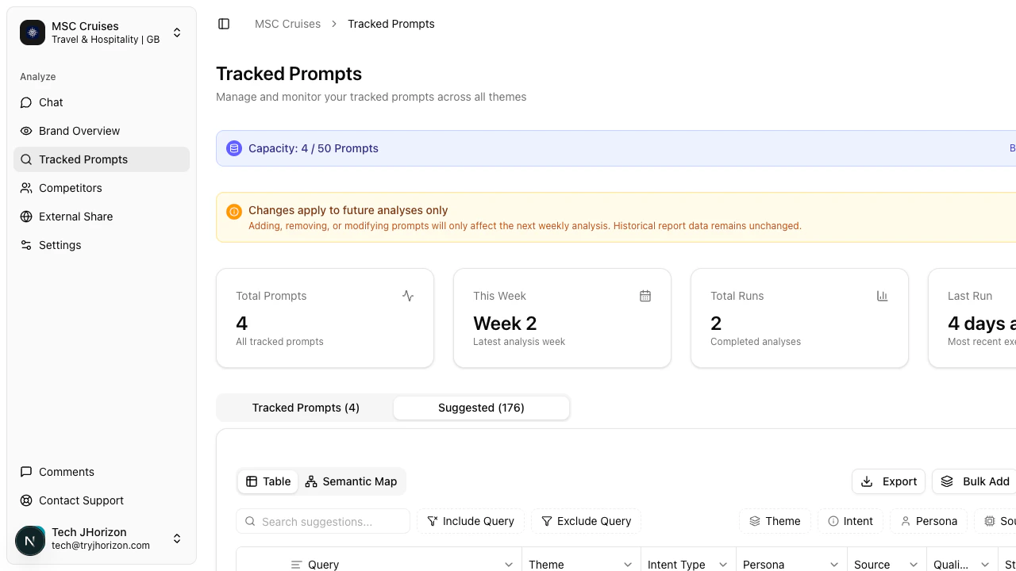Viewport: 1016px width, 571px height.
Task: Click the Exclude Query button
Action: coord(586,521)
